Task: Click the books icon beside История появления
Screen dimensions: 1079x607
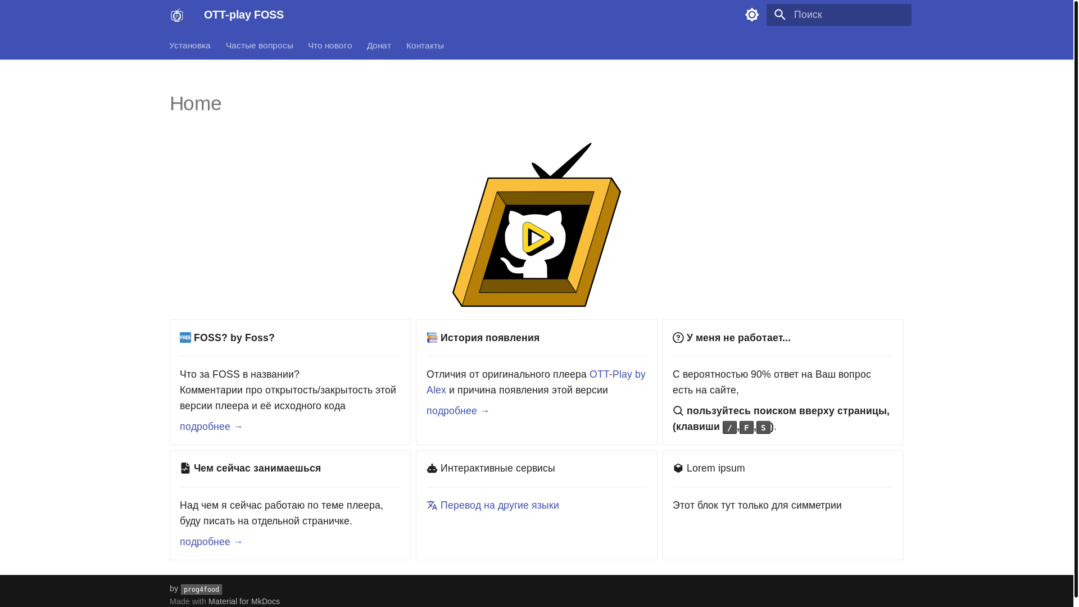Action: point(432,338)
